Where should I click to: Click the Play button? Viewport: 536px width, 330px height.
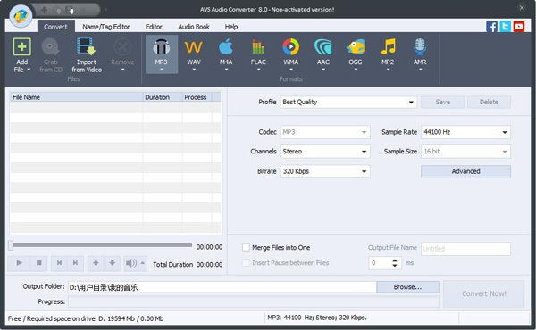click(19, 263)
